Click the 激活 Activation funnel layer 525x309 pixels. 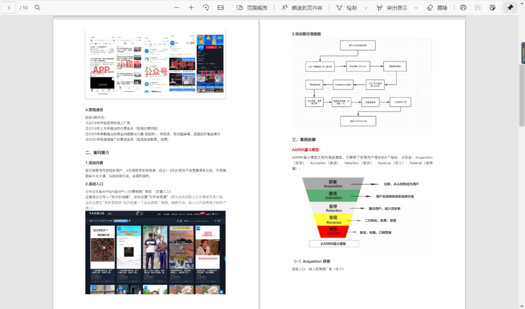pyautogui.click(x=333, y=195)
